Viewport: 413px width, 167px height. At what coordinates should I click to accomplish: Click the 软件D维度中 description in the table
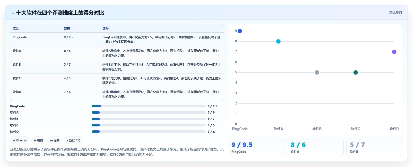pos(161,94)
